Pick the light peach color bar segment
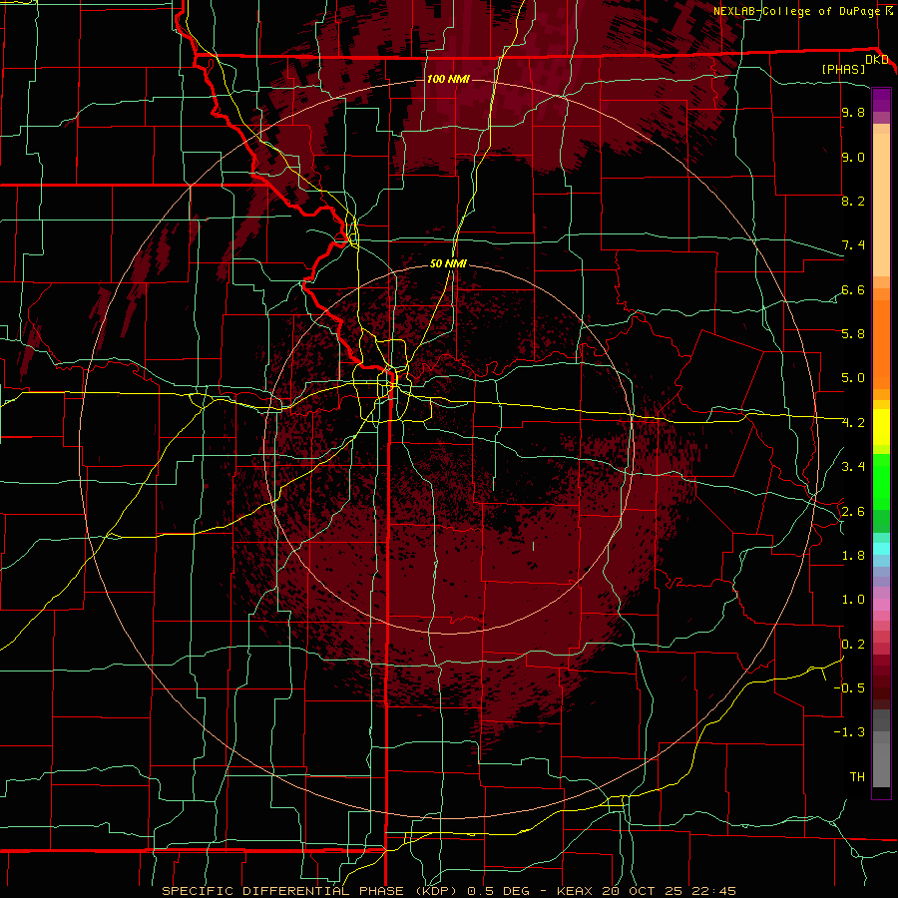Screen dimensions: 898x898 click(x=881, y=205)
